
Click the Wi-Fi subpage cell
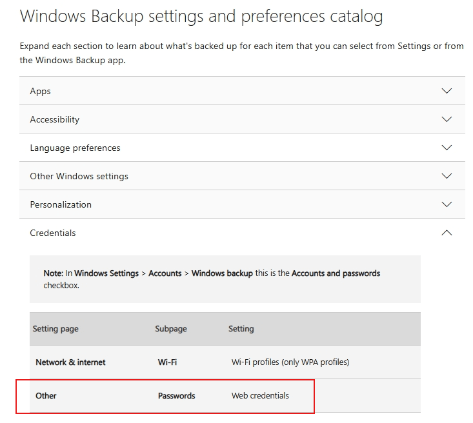167,362
